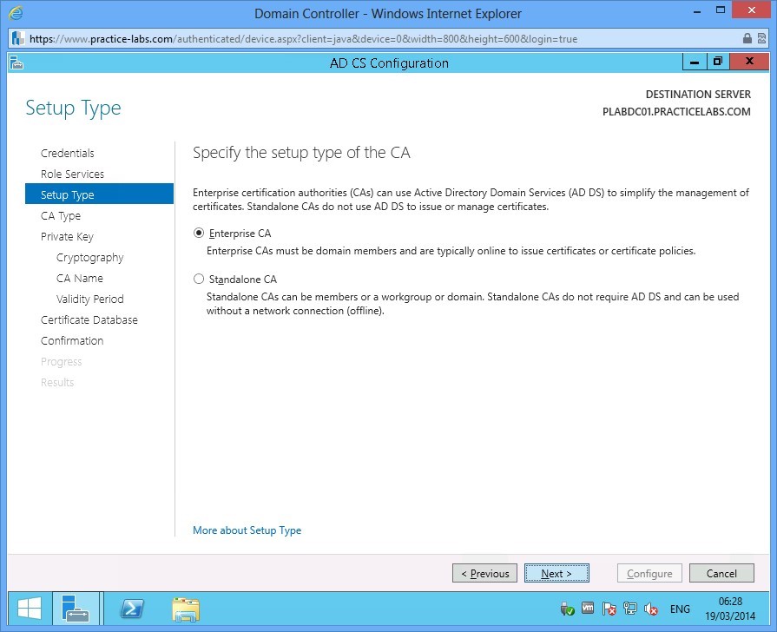Open the Windows Start button
777x632 pixels.
[x=29, y=609]
